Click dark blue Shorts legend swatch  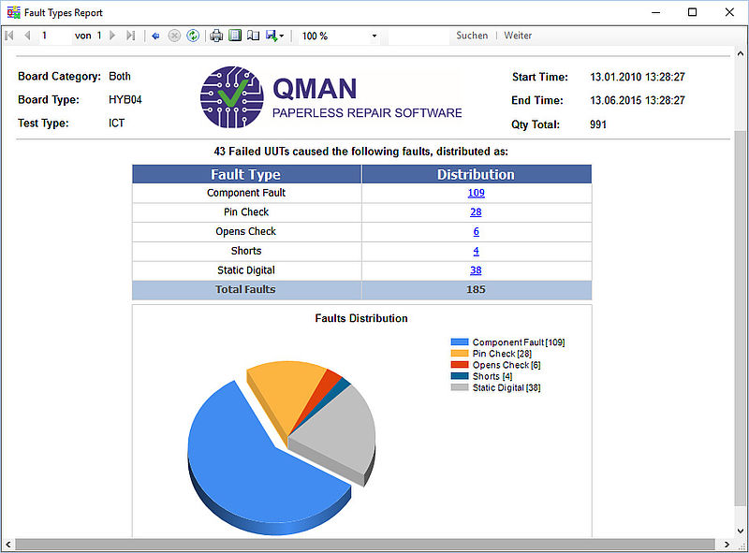pyautogui.click(x=460, y=376)
